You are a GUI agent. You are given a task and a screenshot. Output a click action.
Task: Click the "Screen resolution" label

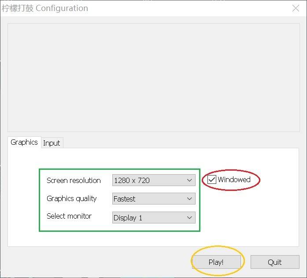tap(74, 180)
